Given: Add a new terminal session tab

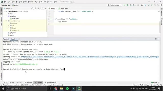Looking at the screenshot, I should pos(20,39).
